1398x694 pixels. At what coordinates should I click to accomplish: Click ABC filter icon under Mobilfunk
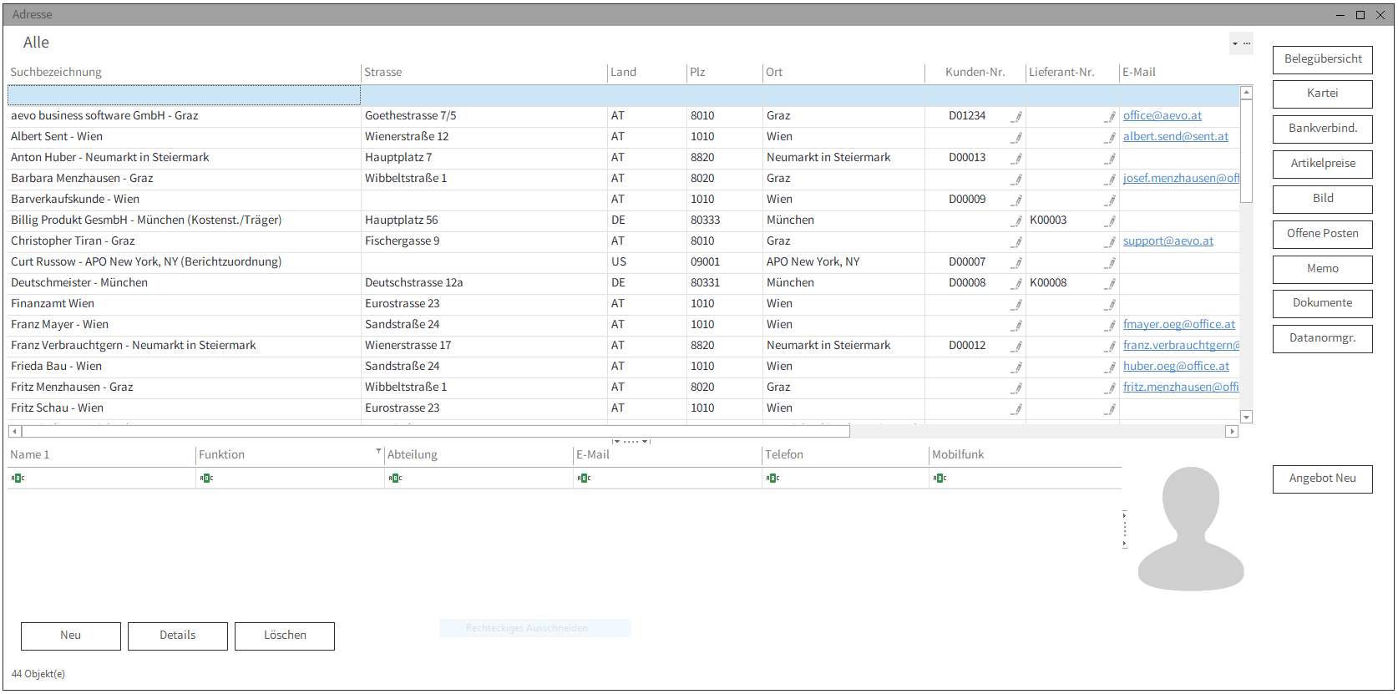point(940,478)
